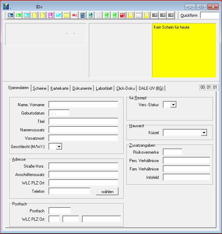Click into the Quickform text field
Viewport: 222px width, 234px height.
[210, 15]
